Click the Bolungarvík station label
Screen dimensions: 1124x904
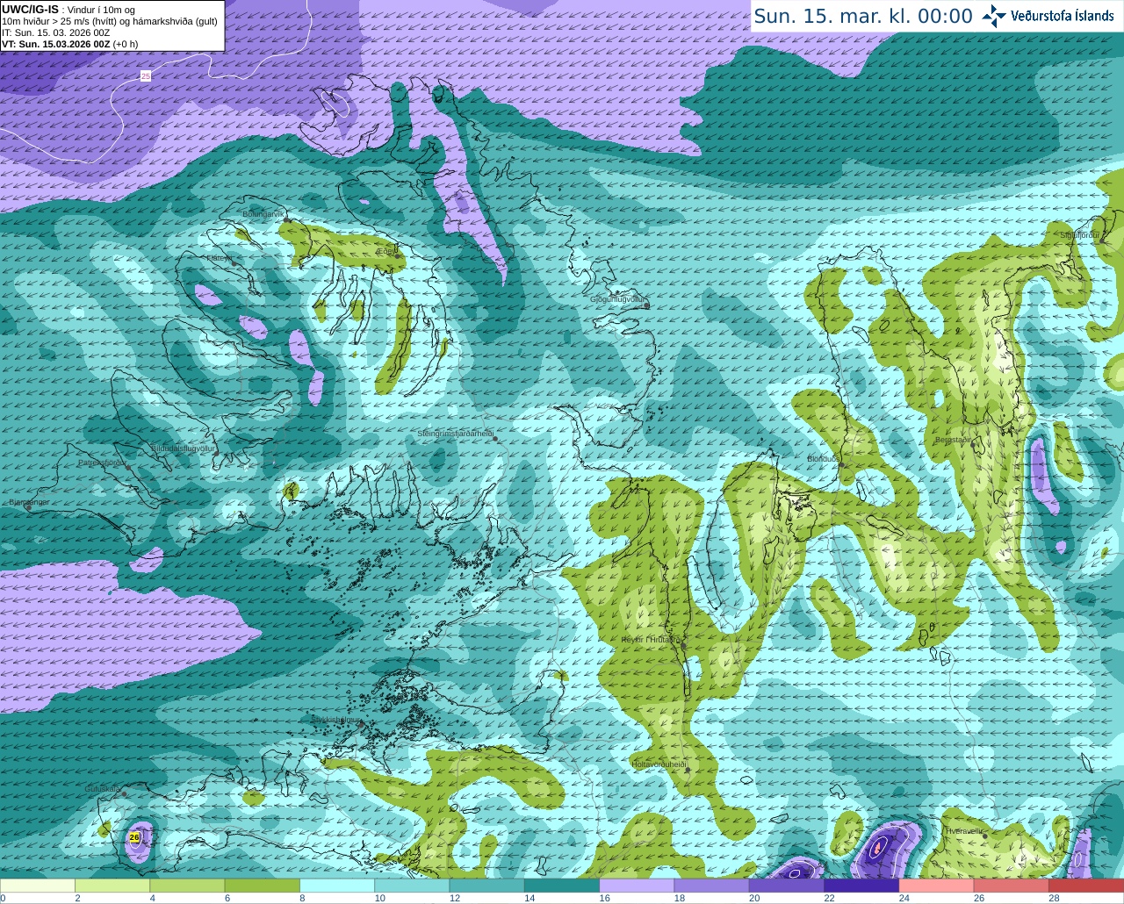(x=264, y=214)
